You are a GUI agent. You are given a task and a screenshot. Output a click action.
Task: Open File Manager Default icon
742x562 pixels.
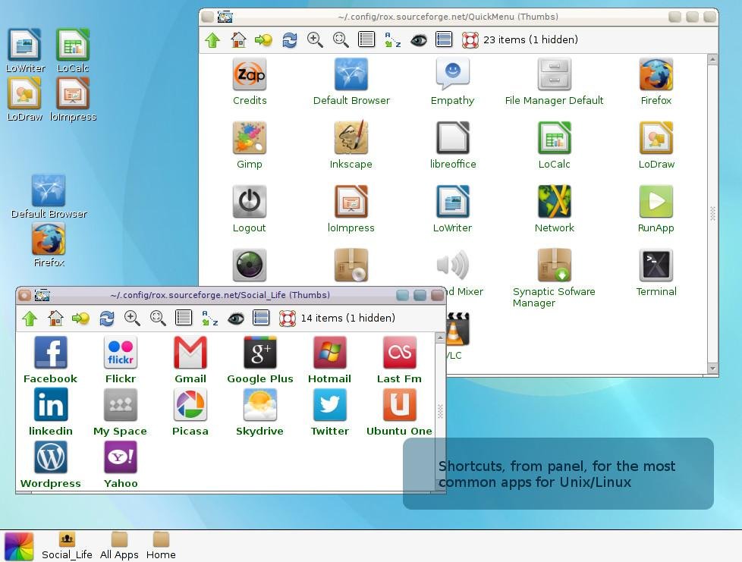[x=555, y=74]
